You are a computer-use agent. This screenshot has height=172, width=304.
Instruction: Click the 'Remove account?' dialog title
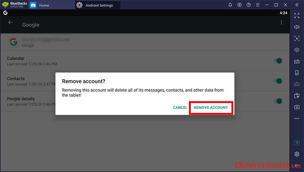[84, 81]
